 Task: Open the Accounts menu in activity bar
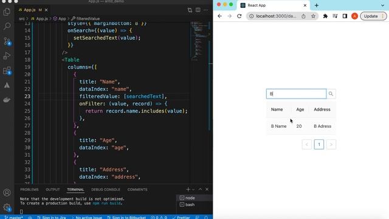tap(7, 193)
